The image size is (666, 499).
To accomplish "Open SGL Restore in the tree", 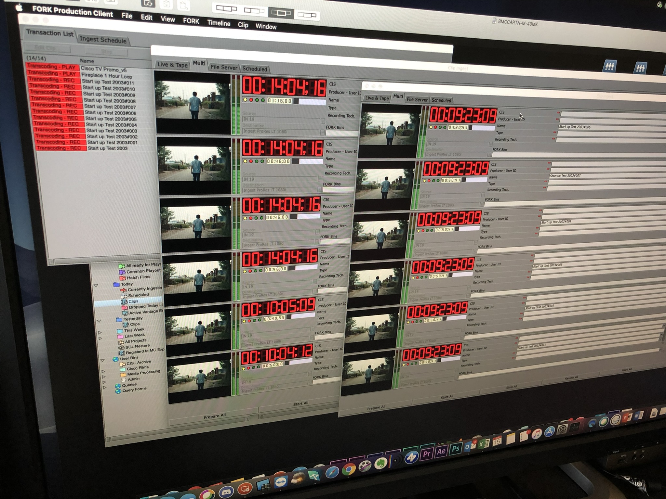I will click(137, 346).
